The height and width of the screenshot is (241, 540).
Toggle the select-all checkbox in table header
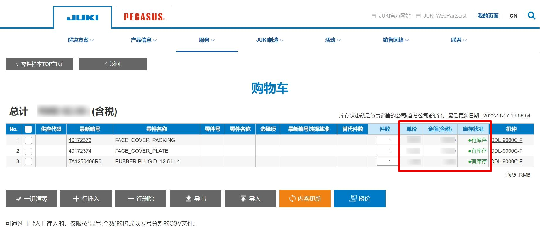point(28,129)
